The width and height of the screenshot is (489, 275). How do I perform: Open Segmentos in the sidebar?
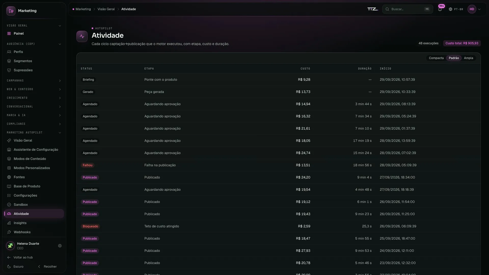(x=34, y=61)
